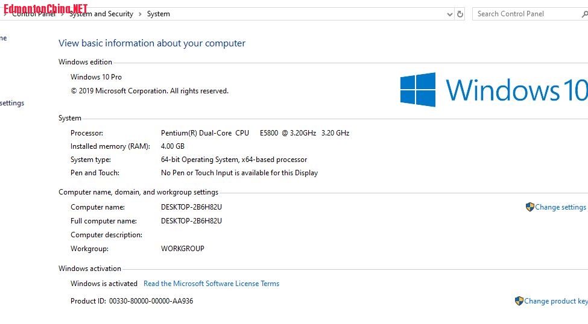
Task: Select the 2019 Microsoft Corporation copyright line
Action: coord(149,91)
